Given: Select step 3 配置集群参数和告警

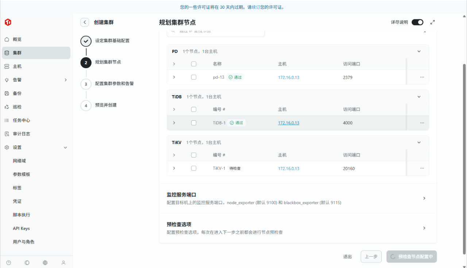Looking at the screenshot, I should point(115,83).
